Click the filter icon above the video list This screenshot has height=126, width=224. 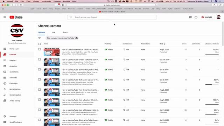pos(40,38)
